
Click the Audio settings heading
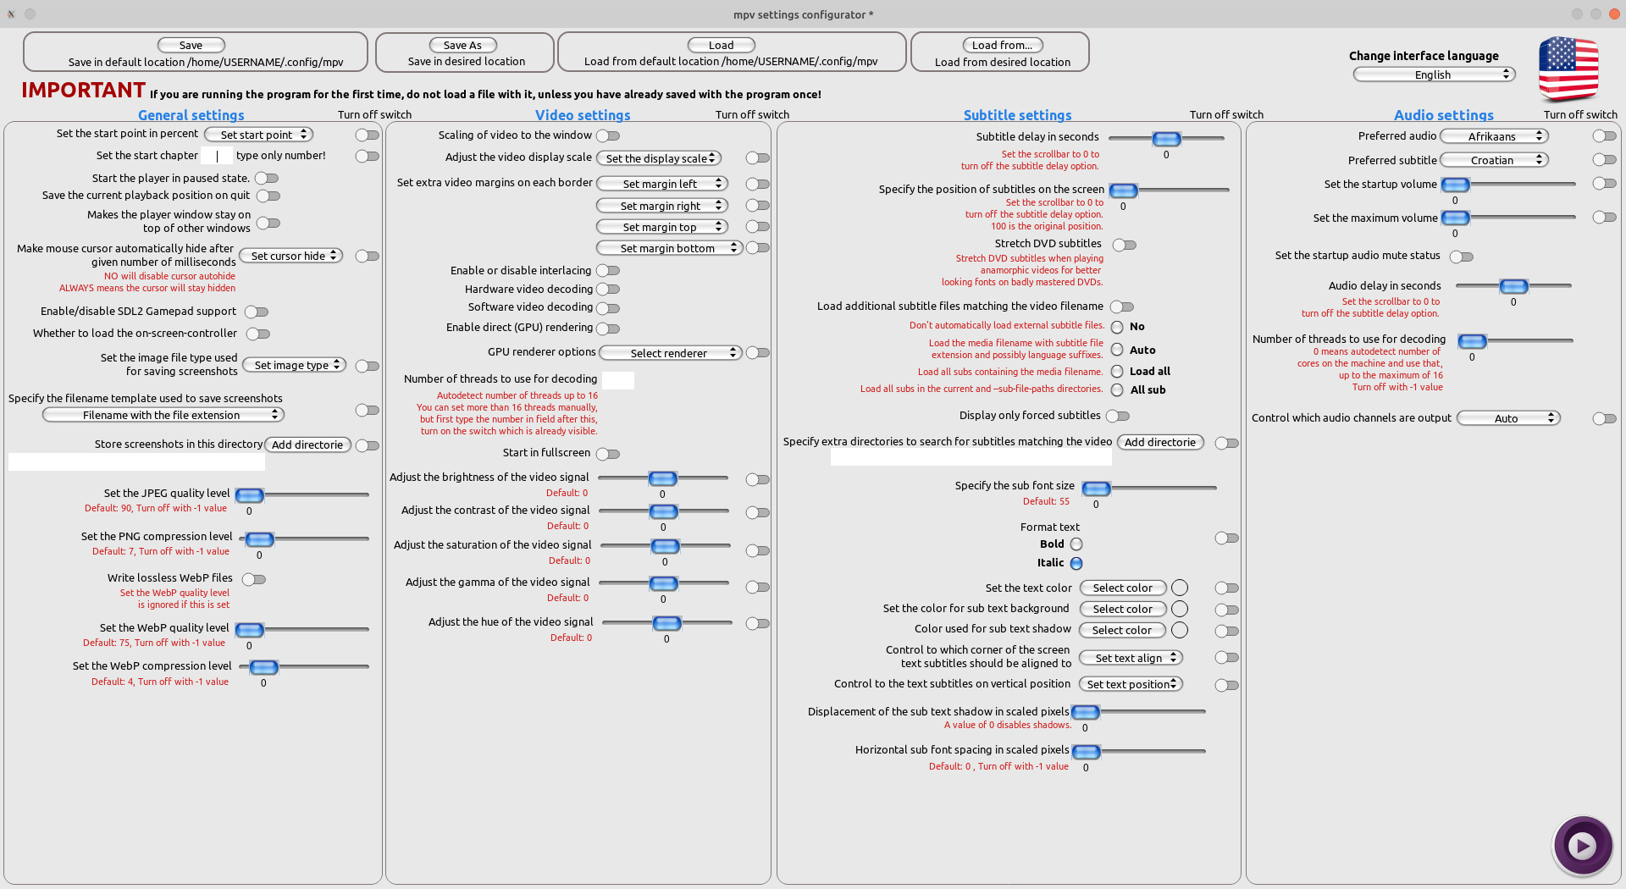pos(1444,115)
